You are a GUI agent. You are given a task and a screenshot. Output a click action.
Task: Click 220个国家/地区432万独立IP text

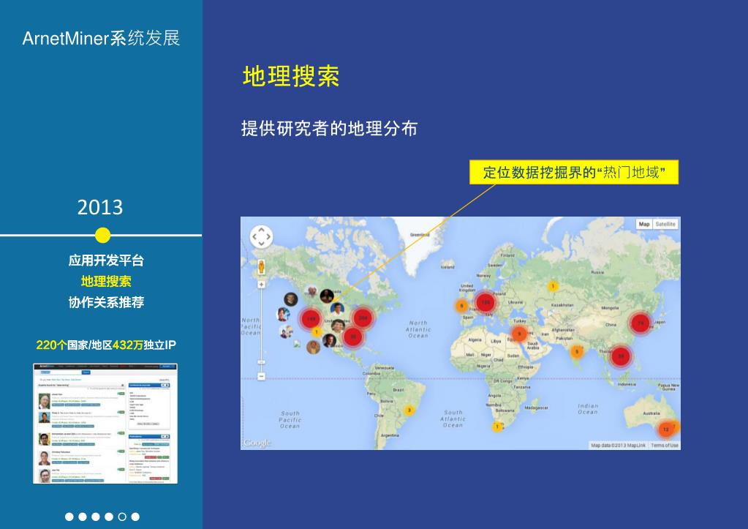pyautogui.click(x=106, y=345)
